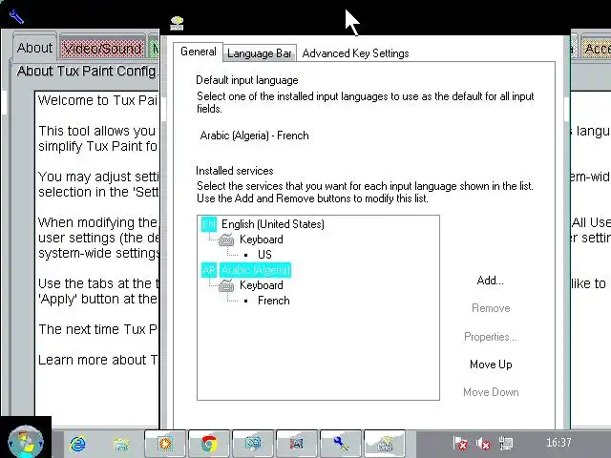This screenshot has width=611, height=458.
Task: Click keyboard icon under Arabic (Algeria)
Action: tap(226, 286)
